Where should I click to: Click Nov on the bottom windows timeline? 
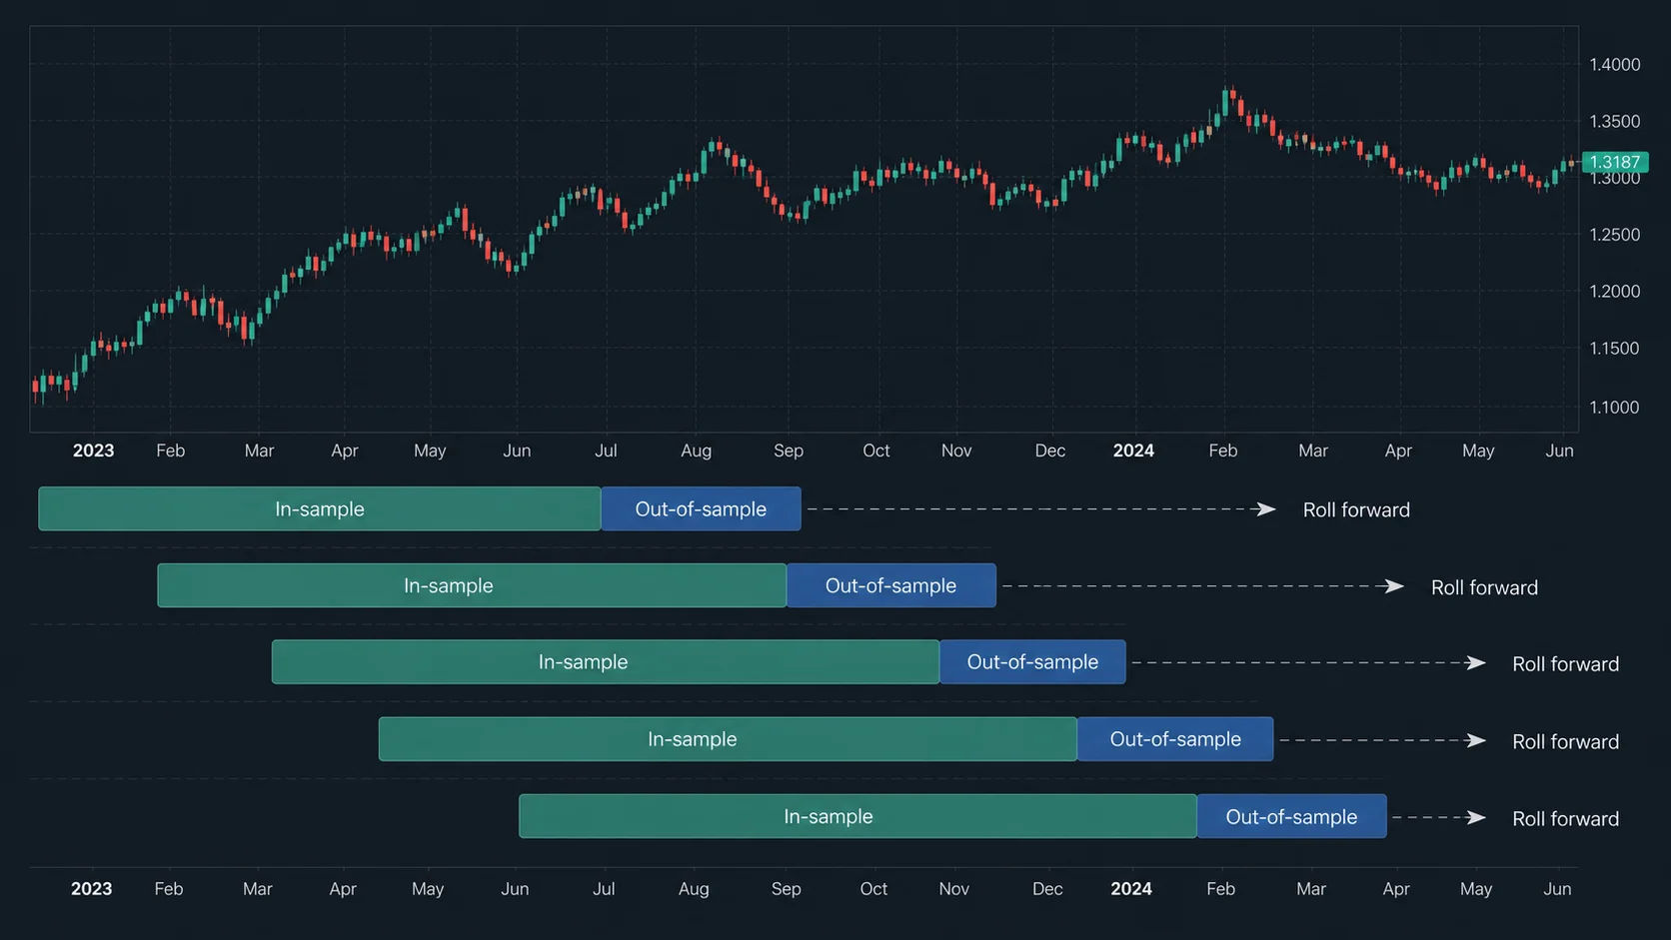pyautogui.click(x=954, y=889)
